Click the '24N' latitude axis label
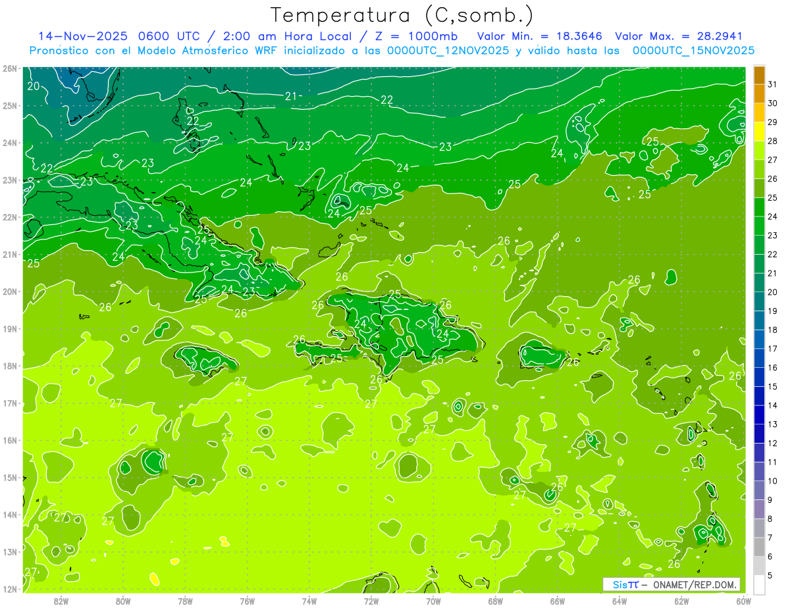Screen dimensions: 790x610 10,143
